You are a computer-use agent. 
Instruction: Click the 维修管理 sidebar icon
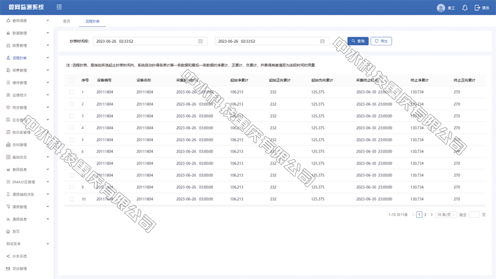[8, 83]
